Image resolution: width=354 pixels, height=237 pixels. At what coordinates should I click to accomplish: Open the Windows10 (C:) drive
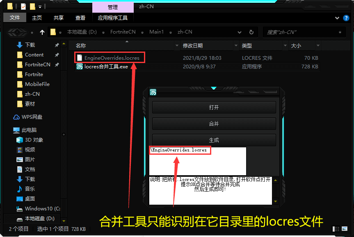pyautogui.click(x=42, y=209)
